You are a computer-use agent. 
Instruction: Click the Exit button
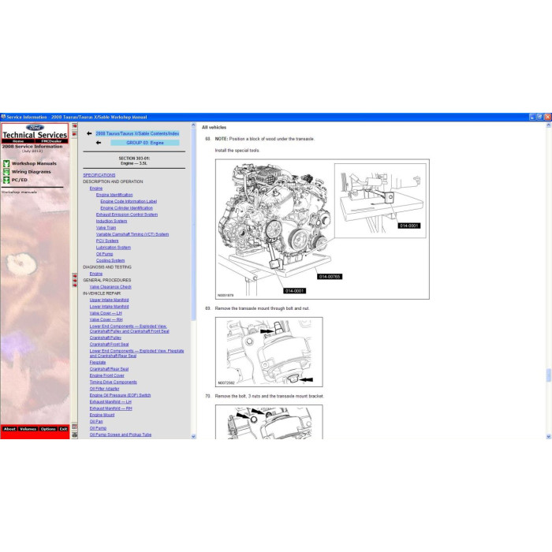(63, 429)
